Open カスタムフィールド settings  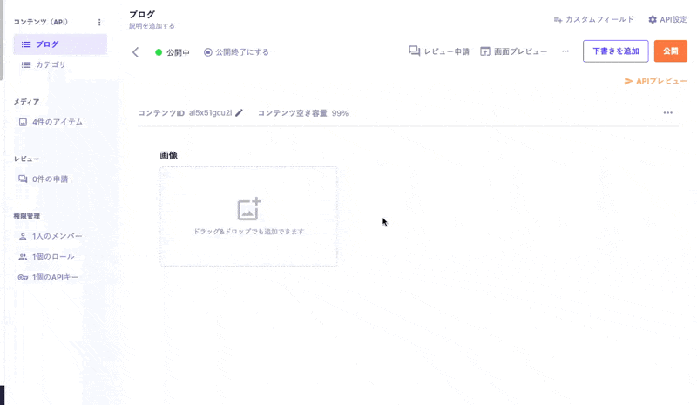[594, 19]
